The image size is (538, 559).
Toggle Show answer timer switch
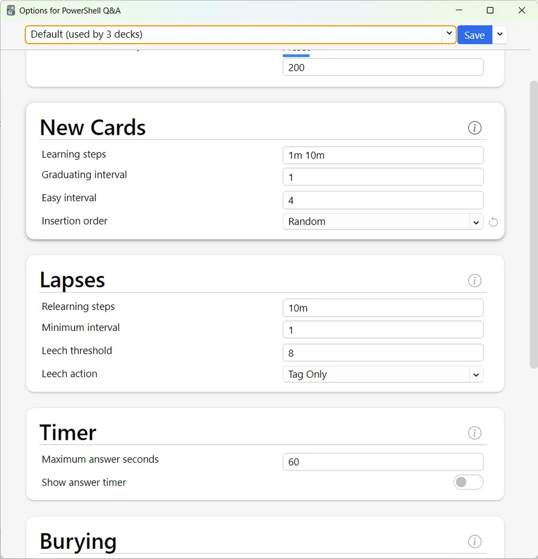click(468, 482)
